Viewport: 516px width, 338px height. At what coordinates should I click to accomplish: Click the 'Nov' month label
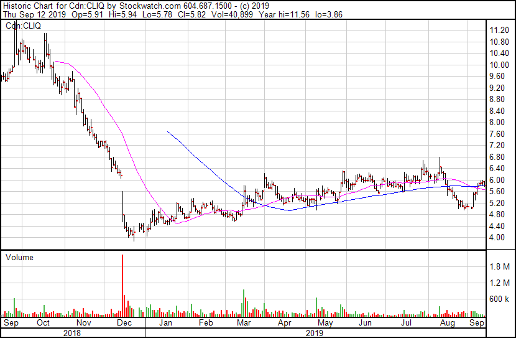coord(83,323)
